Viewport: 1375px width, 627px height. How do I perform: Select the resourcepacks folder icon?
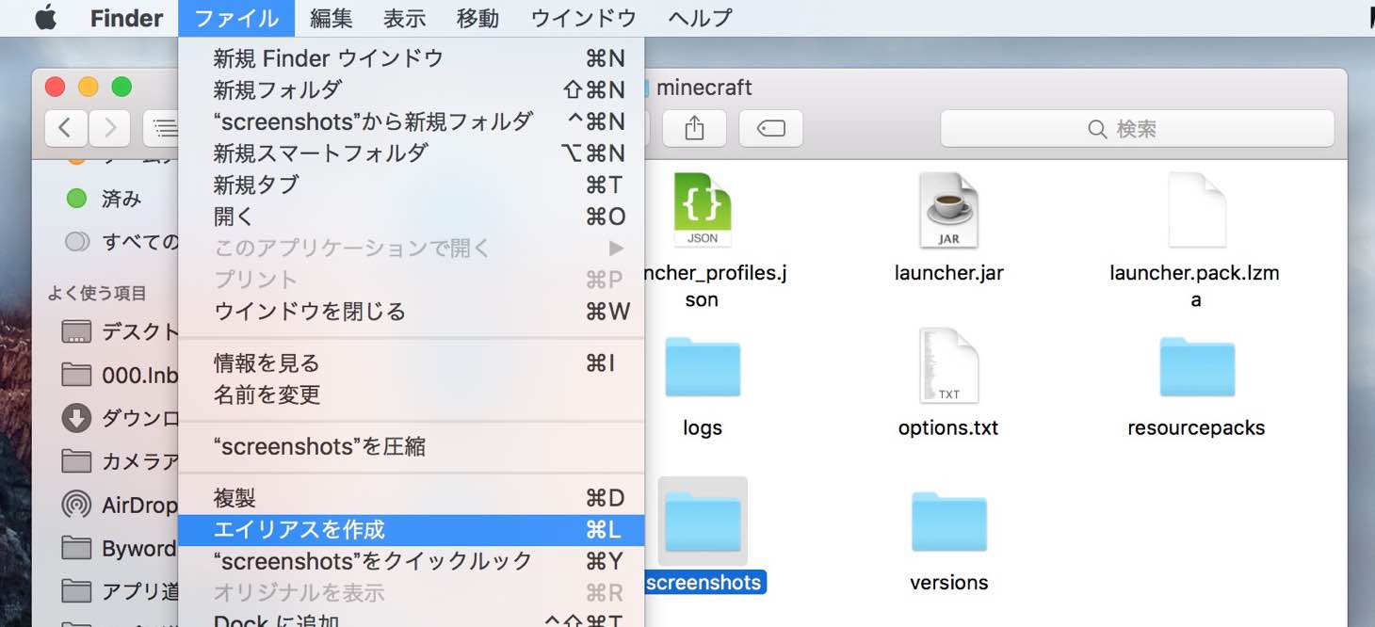(1197, 367)
